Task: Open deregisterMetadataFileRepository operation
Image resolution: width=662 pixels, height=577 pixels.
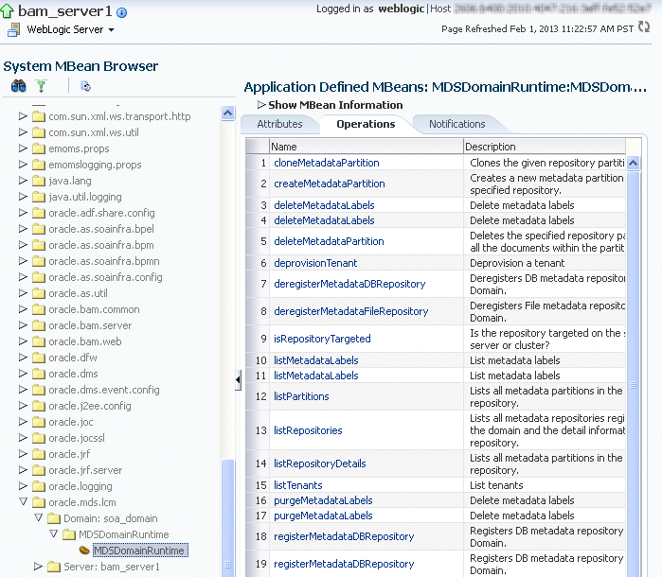Action: tap(350, 311)
